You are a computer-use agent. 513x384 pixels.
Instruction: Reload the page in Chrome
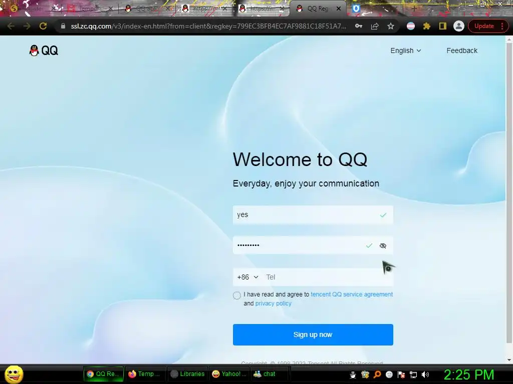pyautogui.click(x=43, y=26)
